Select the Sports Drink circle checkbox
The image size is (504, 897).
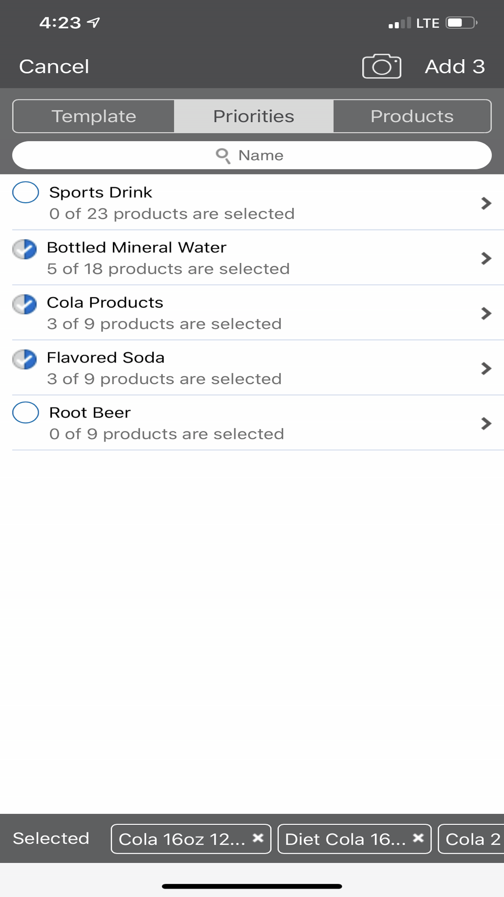[x=25, y=192]
